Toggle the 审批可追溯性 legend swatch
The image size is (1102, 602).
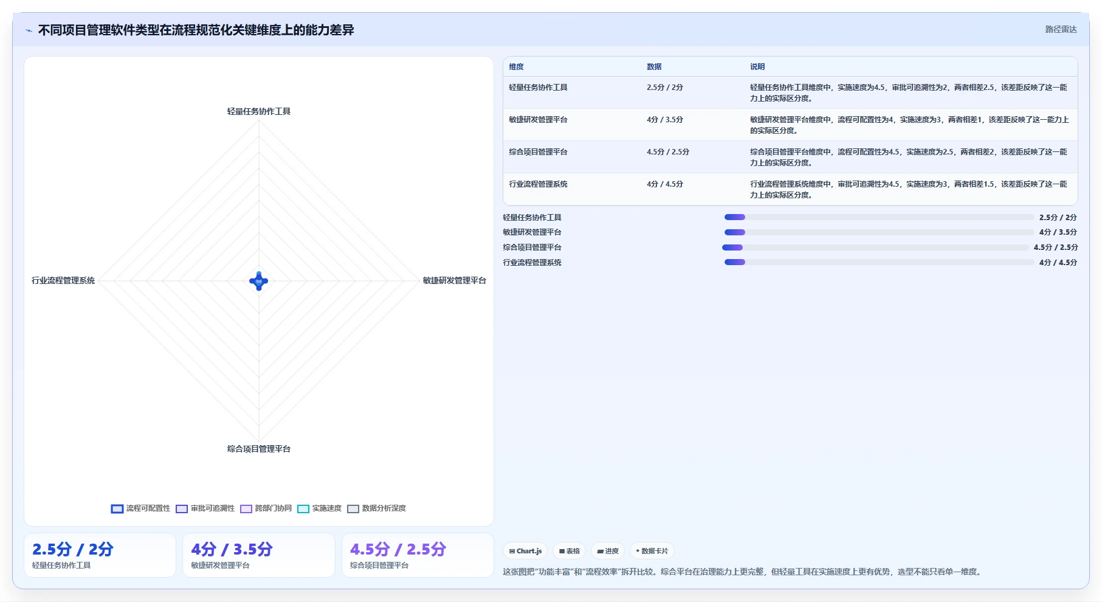pyautogui.click(x=182, y=509)
